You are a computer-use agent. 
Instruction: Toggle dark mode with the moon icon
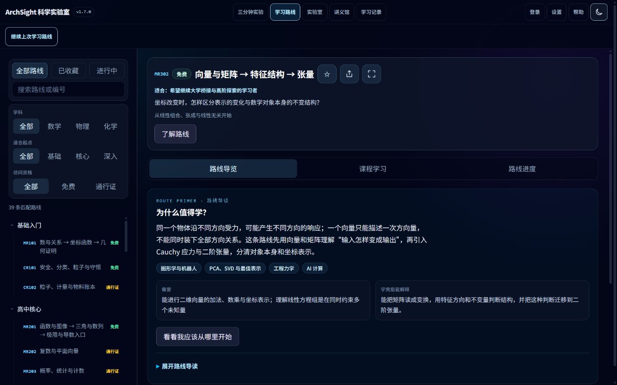(x=598, y=12)
